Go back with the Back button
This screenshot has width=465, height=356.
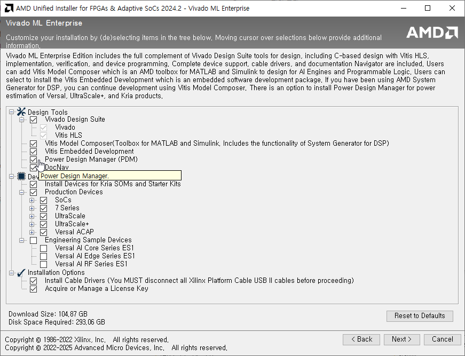point(361,339)
